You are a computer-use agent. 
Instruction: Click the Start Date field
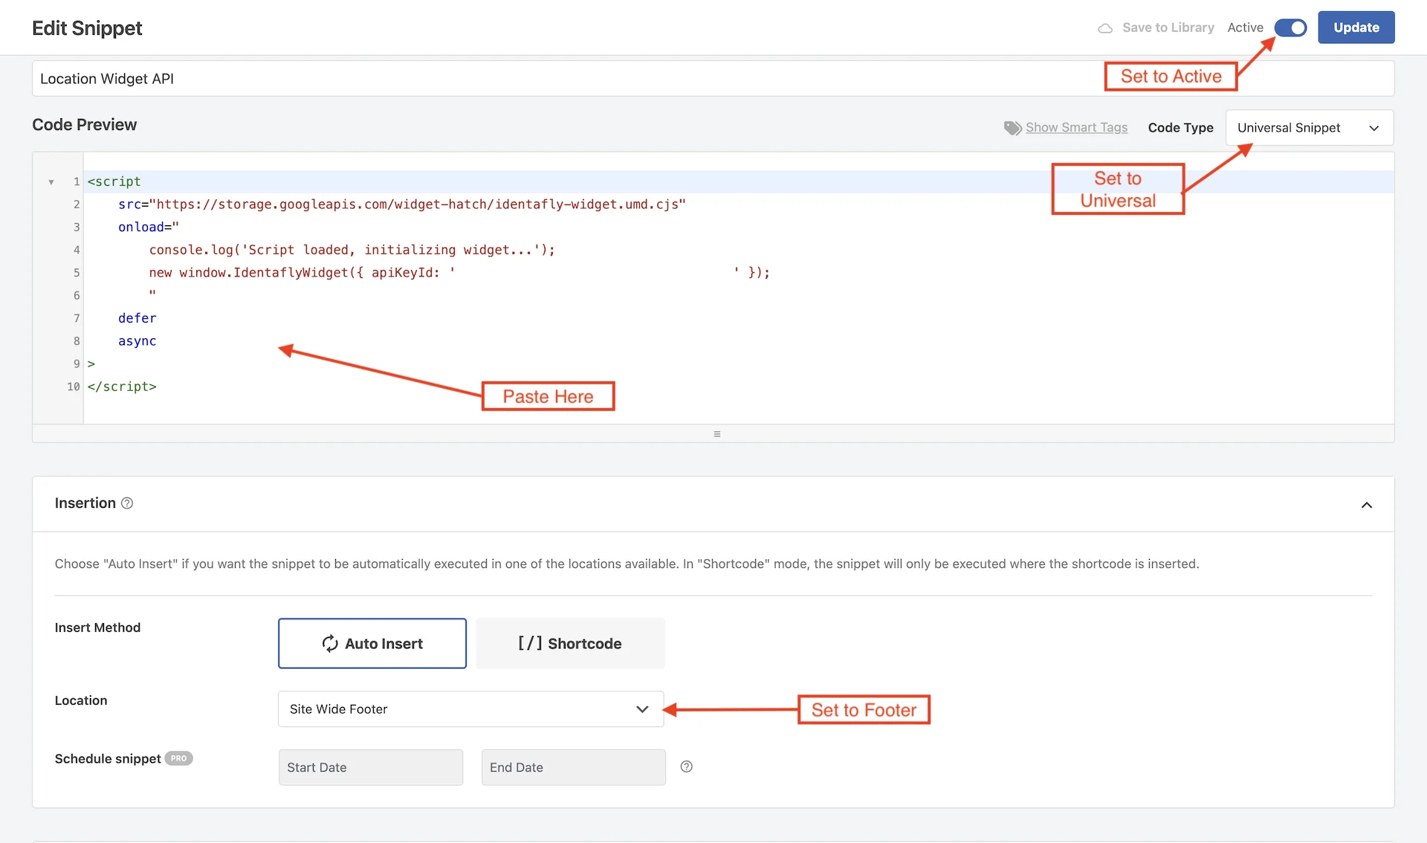click(371, 767)
